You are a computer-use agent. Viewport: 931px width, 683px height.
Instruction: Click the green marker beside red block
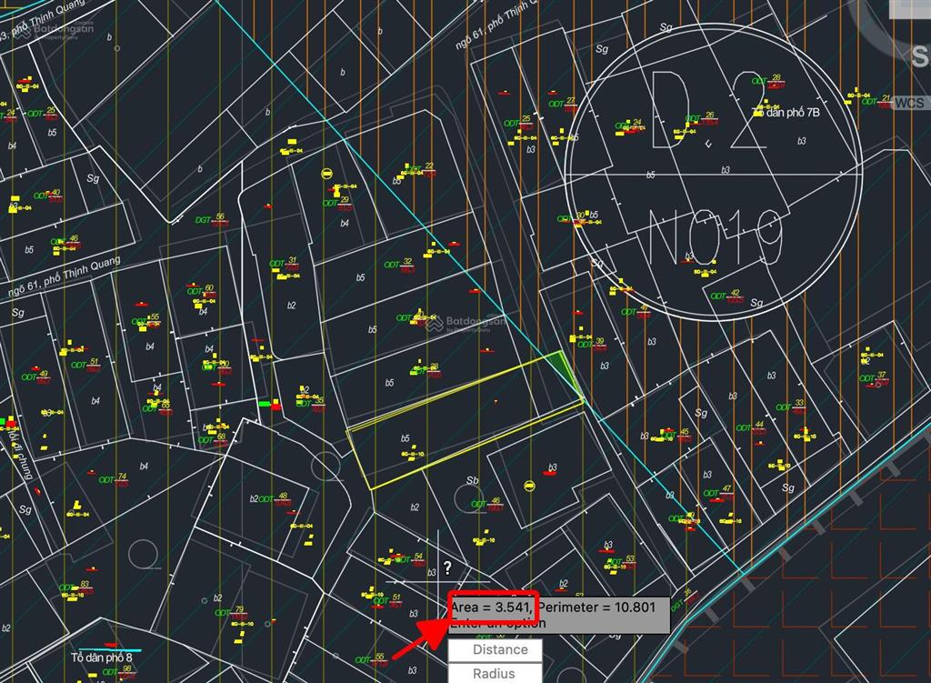pyautogui.click(x=265, y=404)
